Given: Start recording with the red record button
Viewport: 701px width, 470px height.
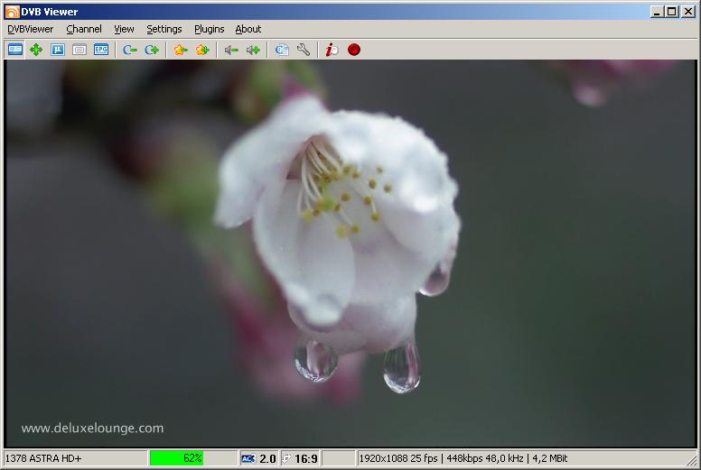Looking at the screenshot, I should [x=354, y=50].
